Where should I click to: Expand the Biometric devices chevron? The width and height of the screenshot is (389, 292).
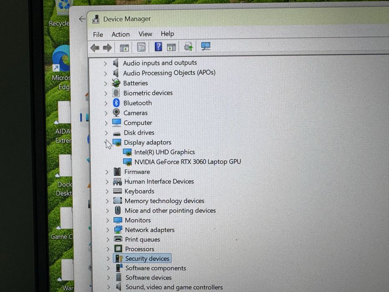[x=106, y=93]
